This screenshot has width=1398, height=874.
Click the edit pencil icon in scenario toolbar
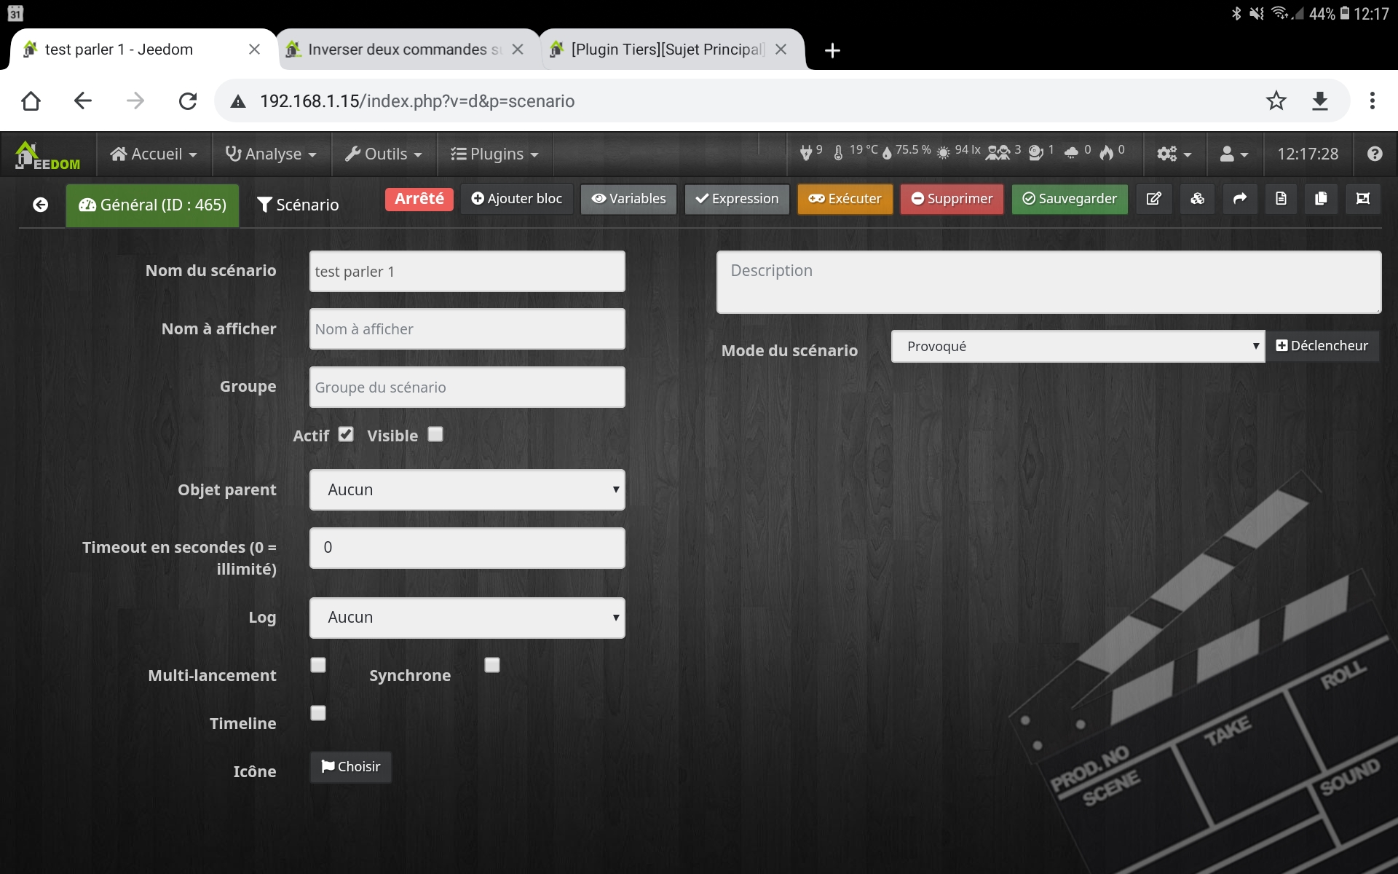click(x=1154, y=199)
